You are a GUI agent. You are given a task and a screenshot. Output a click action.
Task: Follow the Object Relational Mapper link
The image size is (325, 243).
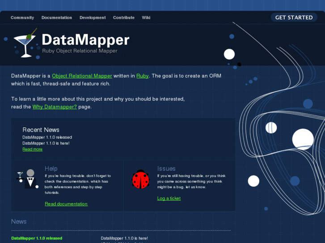pos(82,76)
